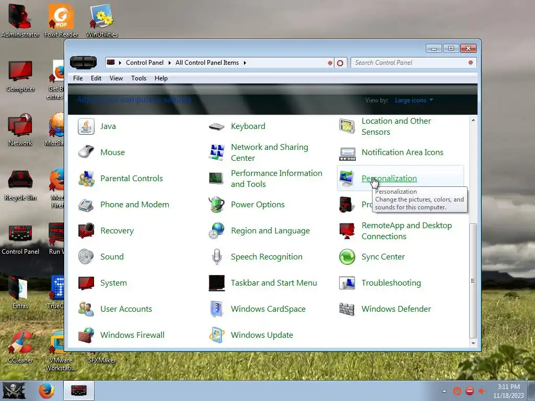Click the Control Panel taskbar button
The image size is (535, 401).
point(79,391)
